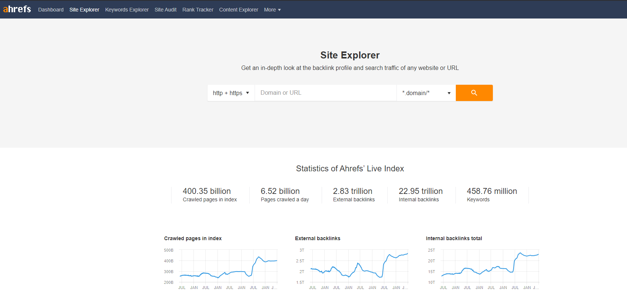
Task: Click the Site Explorer page heading
Action: coord(350,55)
